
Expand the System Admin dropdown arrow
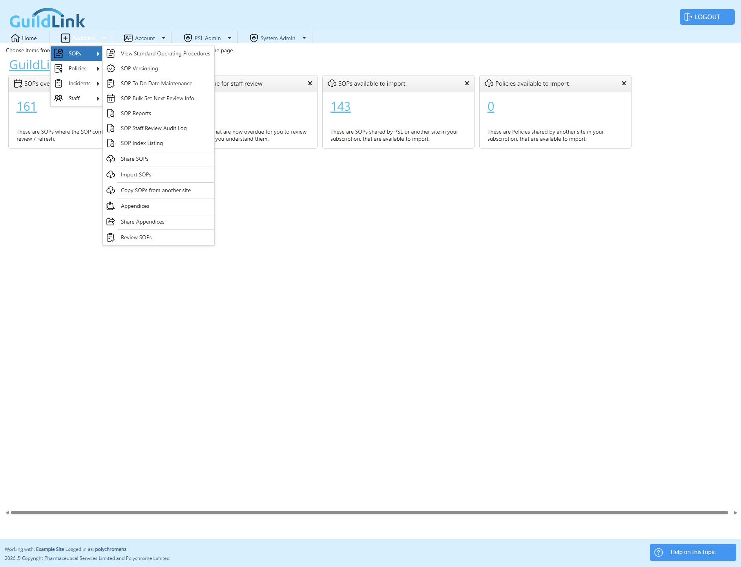point(304,38)
